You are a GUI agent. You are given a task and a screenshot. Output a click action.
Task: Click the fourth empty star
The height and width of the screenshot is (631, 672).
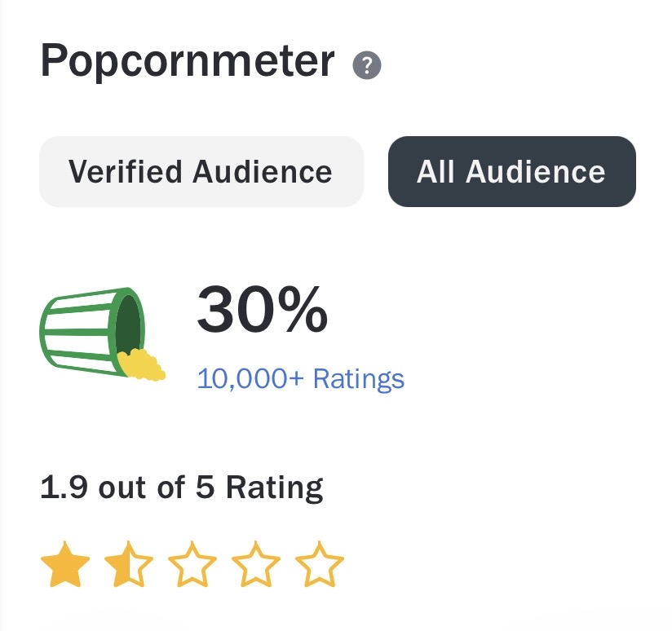(x=255, y=566)
